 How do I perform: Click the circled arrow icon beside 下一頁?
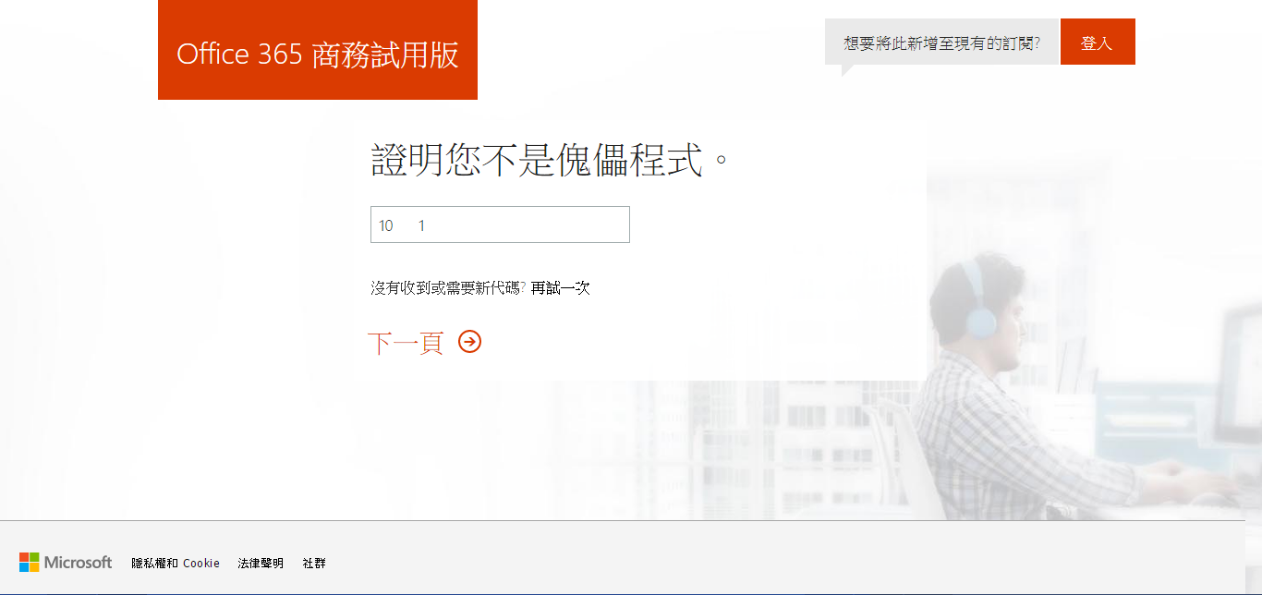tap(470, 342)
